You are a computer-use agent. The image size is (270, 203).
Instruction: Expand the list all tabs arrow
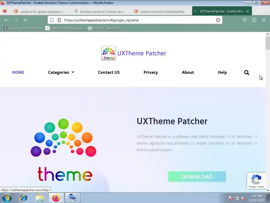[x=266, y=11]
